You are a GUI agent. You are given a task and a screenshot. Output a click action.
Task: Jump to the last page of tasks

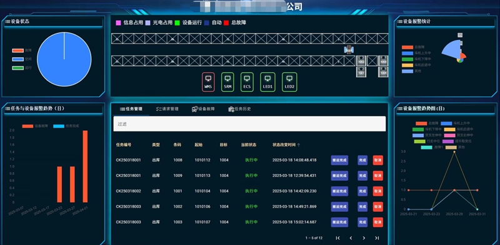click(x=377, y=238)
